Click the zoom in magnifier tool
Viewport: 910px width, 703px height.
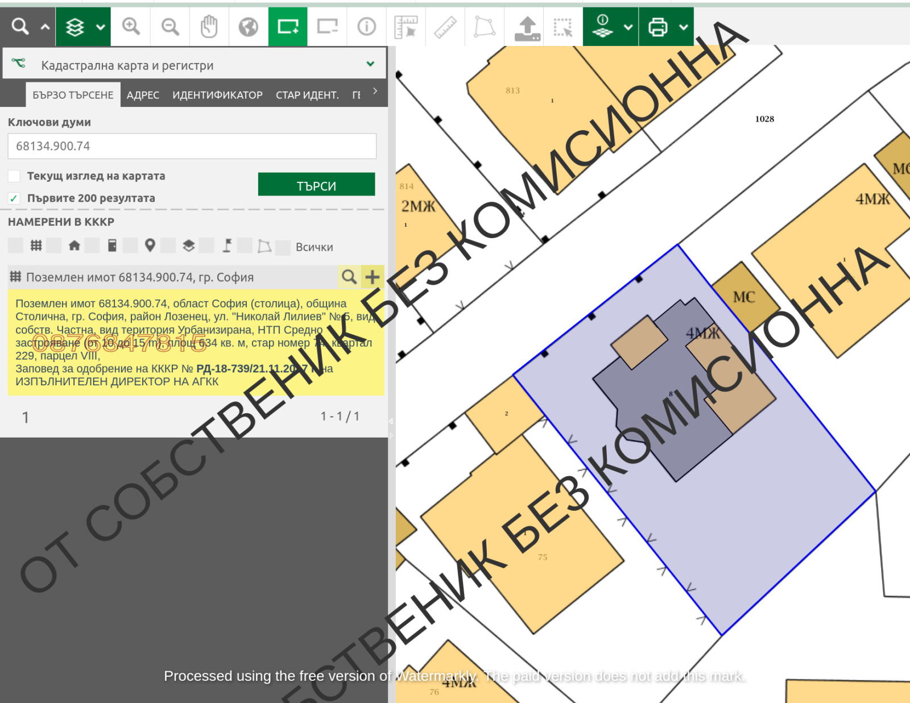(x=131, y=27)
